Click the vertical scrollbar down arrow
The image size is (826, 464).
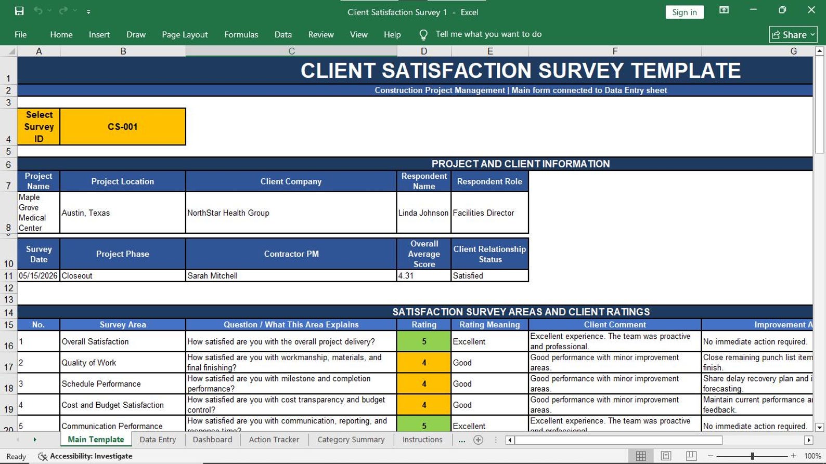819,427
